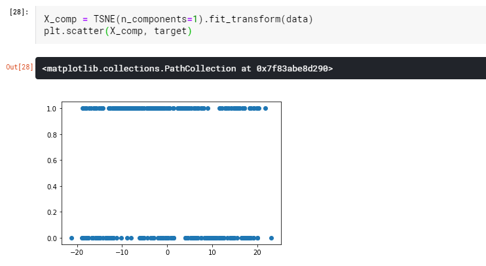Image resolution: width=486 pixels, height=266 pixels.
Task: Click the rightmost dot at y 1.0
Action: pos(265,109)
